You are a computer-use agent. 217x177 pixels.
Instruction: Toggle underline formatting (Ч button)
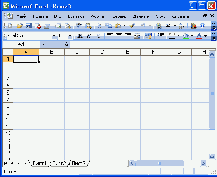click(x=98, y=36)
